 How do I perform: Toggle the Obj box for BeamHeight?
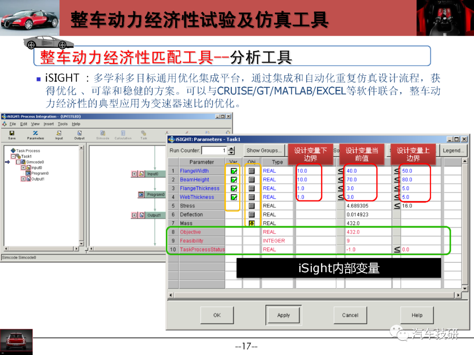coord(251,180)
